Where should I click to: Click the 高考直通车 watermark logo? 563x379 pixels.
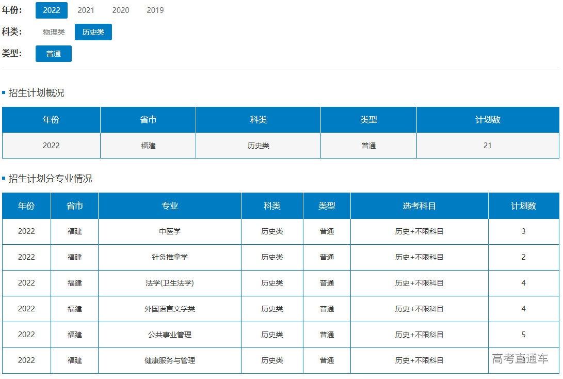point(520,359)
